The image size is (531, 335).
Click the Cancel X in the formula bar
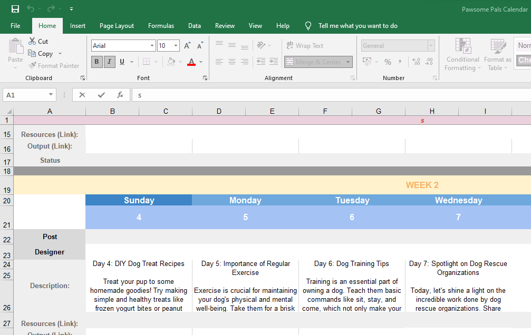(x=82, y=95)
